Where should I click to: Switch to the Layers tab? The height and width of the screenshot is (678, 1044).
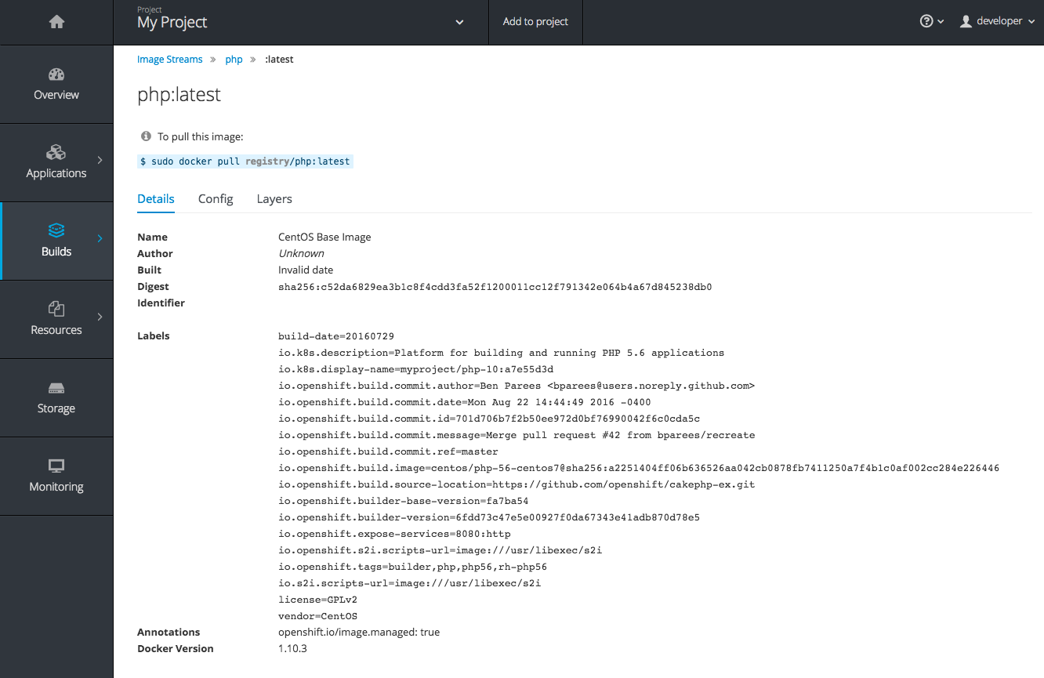(274, 199)
